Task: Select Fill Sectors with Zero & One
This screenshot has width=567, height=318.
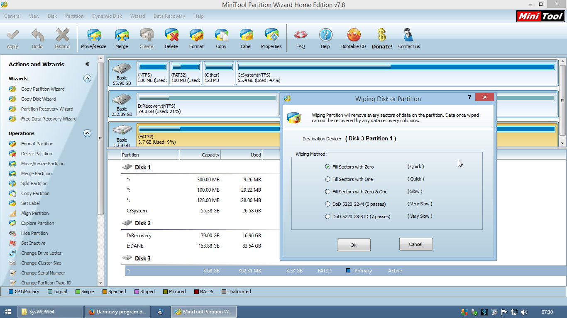Action: [x=356, y=192]
